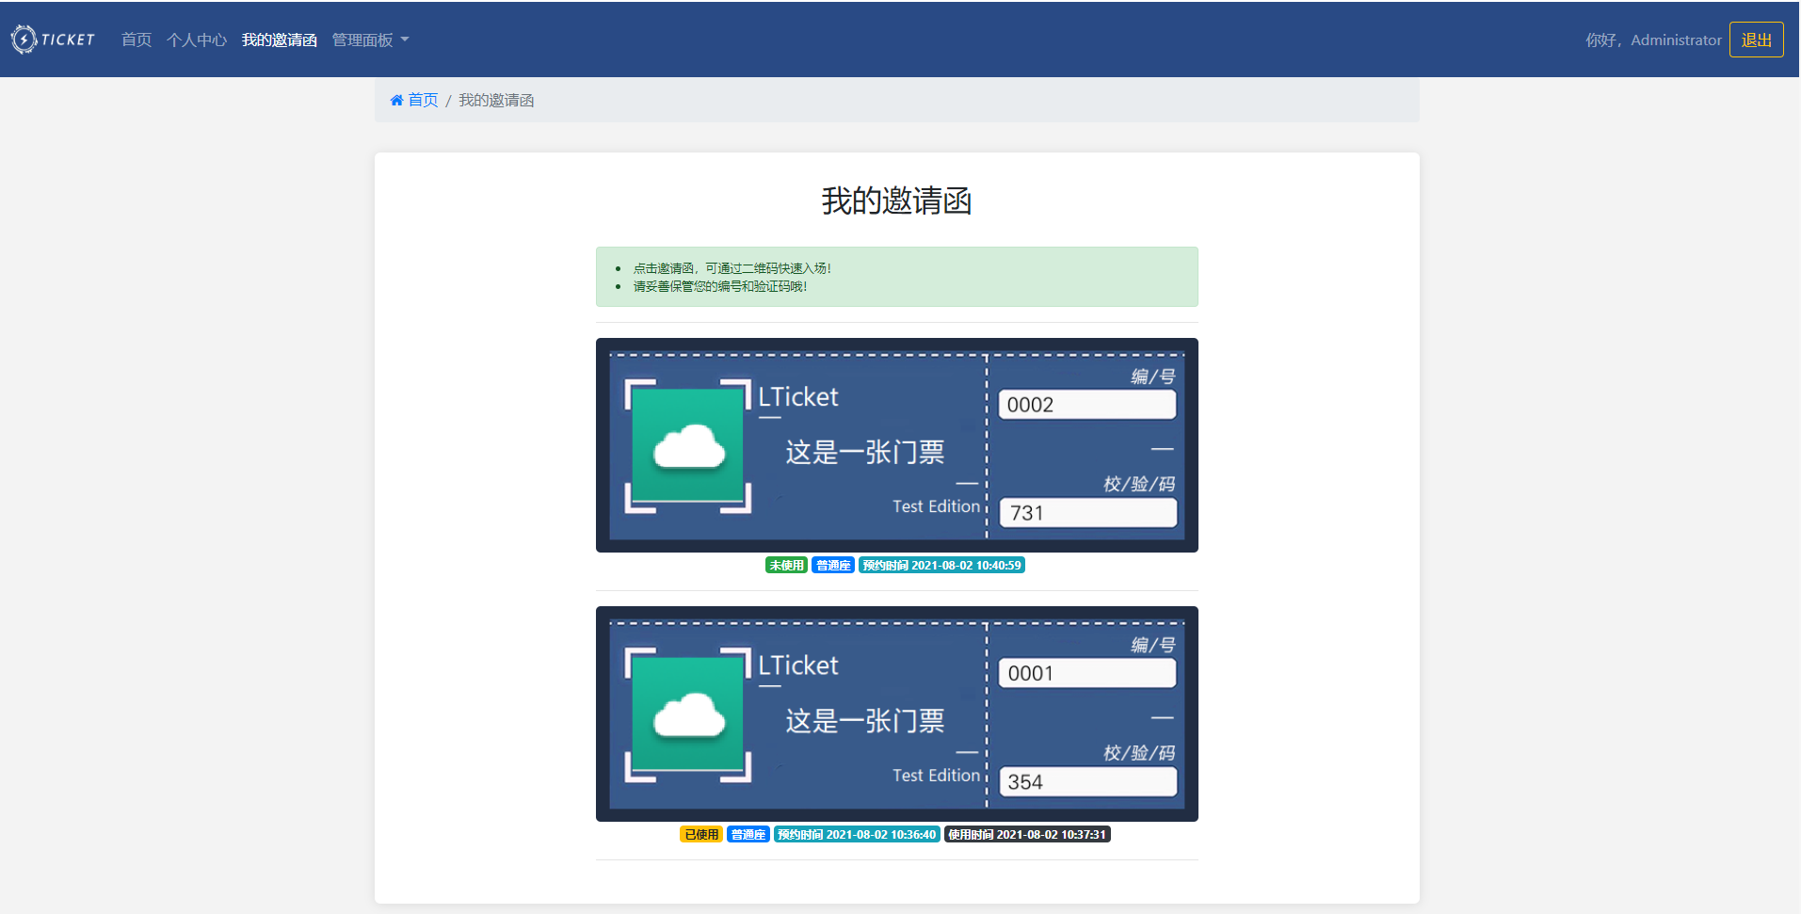Click 普通座 badge under ticket 0002
This screenshot has height=914, width=1801.
click(x=833, y=566)
